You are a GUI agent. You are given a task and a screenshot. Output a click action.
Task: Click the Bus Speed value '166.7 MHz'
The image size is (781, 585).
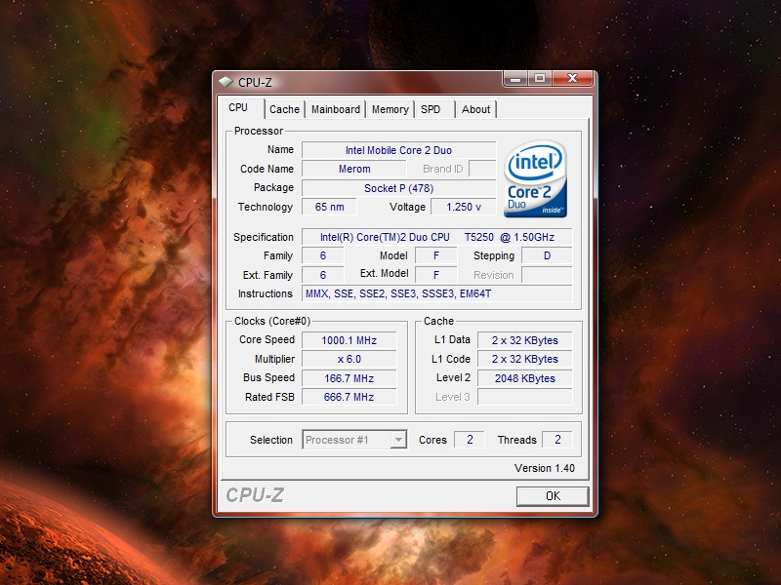click(x=349, y=378)
